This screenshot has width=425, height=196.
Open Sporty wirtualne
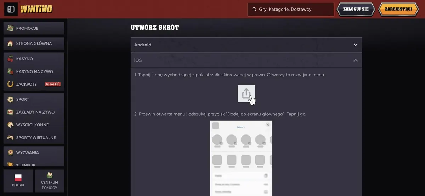[34, 138]
